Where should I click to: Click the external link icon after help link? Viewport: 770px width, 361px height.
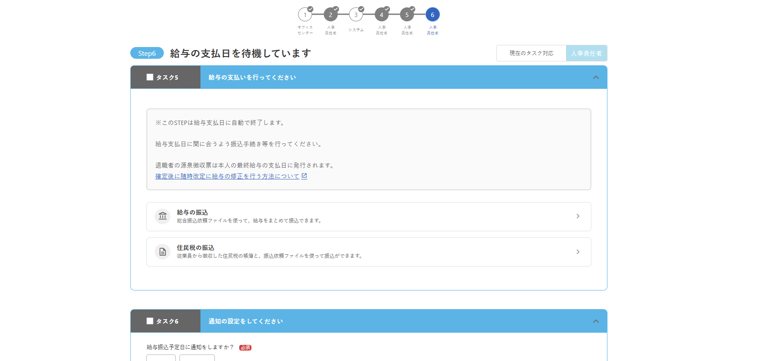[304, 176]
